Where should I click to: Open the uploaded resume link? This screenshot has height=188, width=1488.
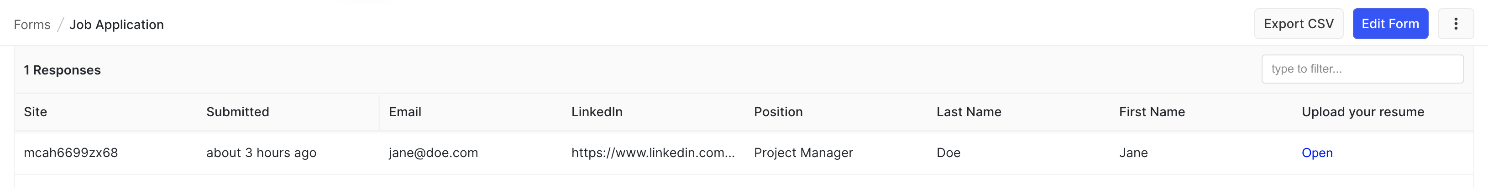point(1316,153)
